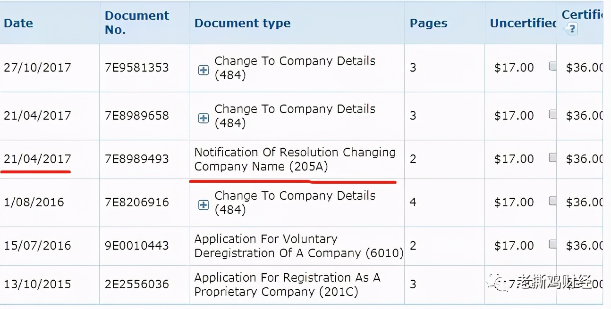Image resolution: width=611 pixels, height=309 pixels.
Task: Open Notification Of Resolution Changing Company Name (205A)
Action: click(x=295, y=159)
